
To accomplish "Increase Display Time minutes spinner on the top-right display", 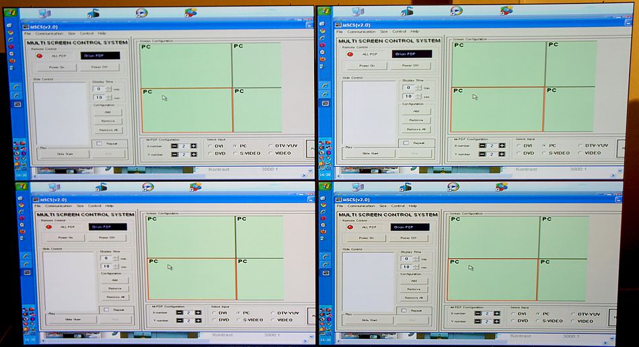I will pyautogui.click(x=418, y=85).
